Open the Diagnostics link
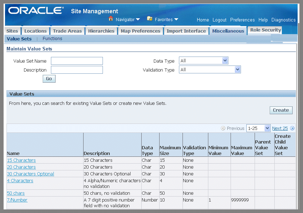The height and width of the screenshot is (213, 303). (284, 20)
